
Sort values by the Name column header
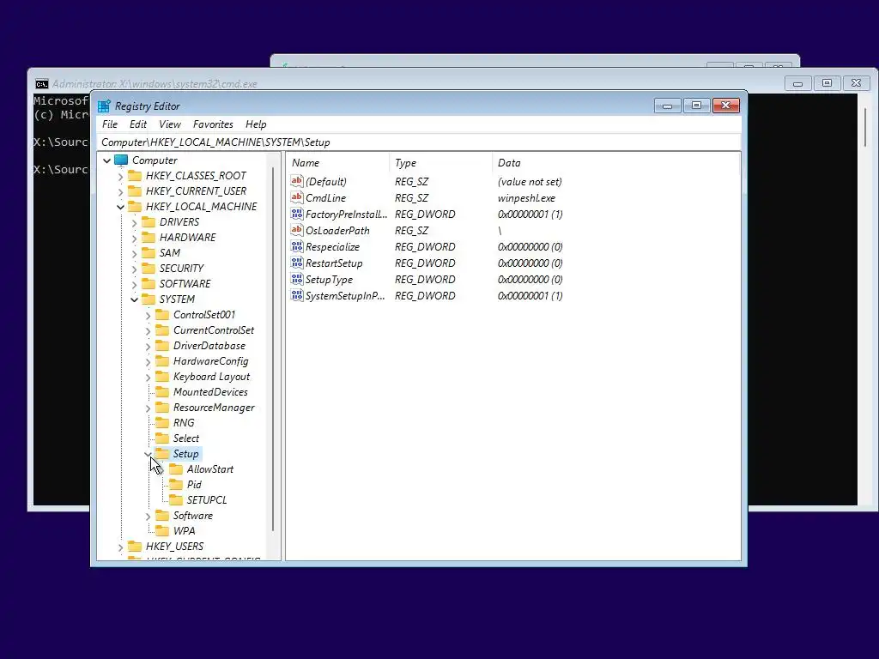pos(337,163)
